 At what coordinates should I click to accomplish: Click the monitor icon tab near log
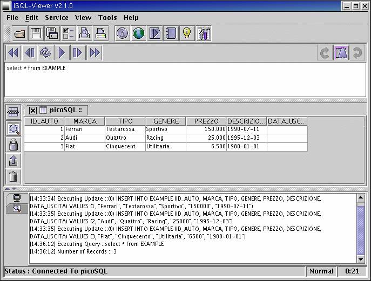(17, 197)
